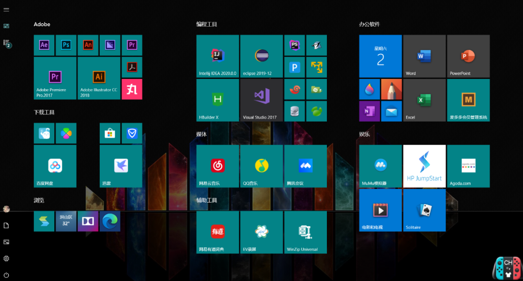Open the 电影和电视 tile

click(381, 210)
